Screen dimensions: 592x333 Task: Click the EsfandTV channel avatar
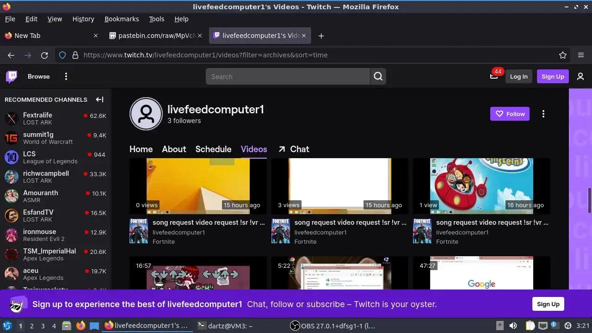pyautogui.click(x=12, y=216)
